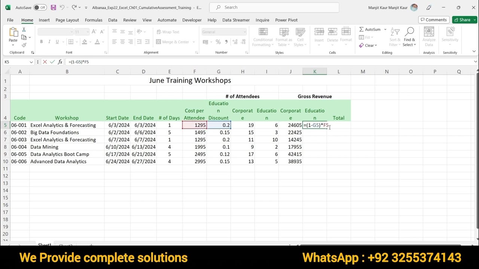
Task: Expand the Paste options arrow
Action: click(13, 45)
